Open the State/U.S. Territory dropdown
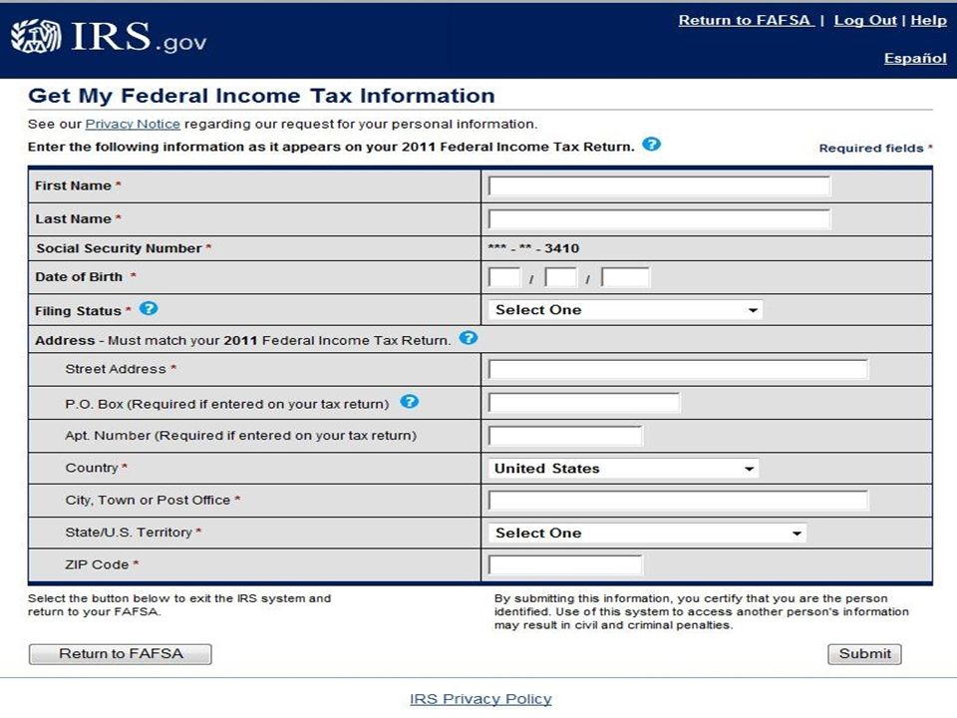Viewport: 957px width, 718px height. [x=647, y=533]
